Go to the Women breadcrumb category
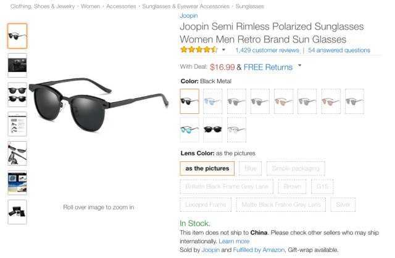The image size is (395, 258). tap(90, 6)
